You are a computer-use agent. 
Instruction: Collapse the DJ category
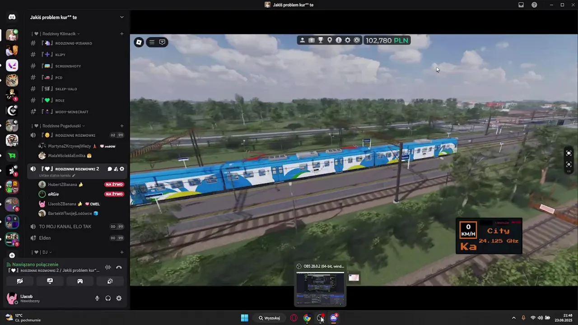tap(42, 252)
